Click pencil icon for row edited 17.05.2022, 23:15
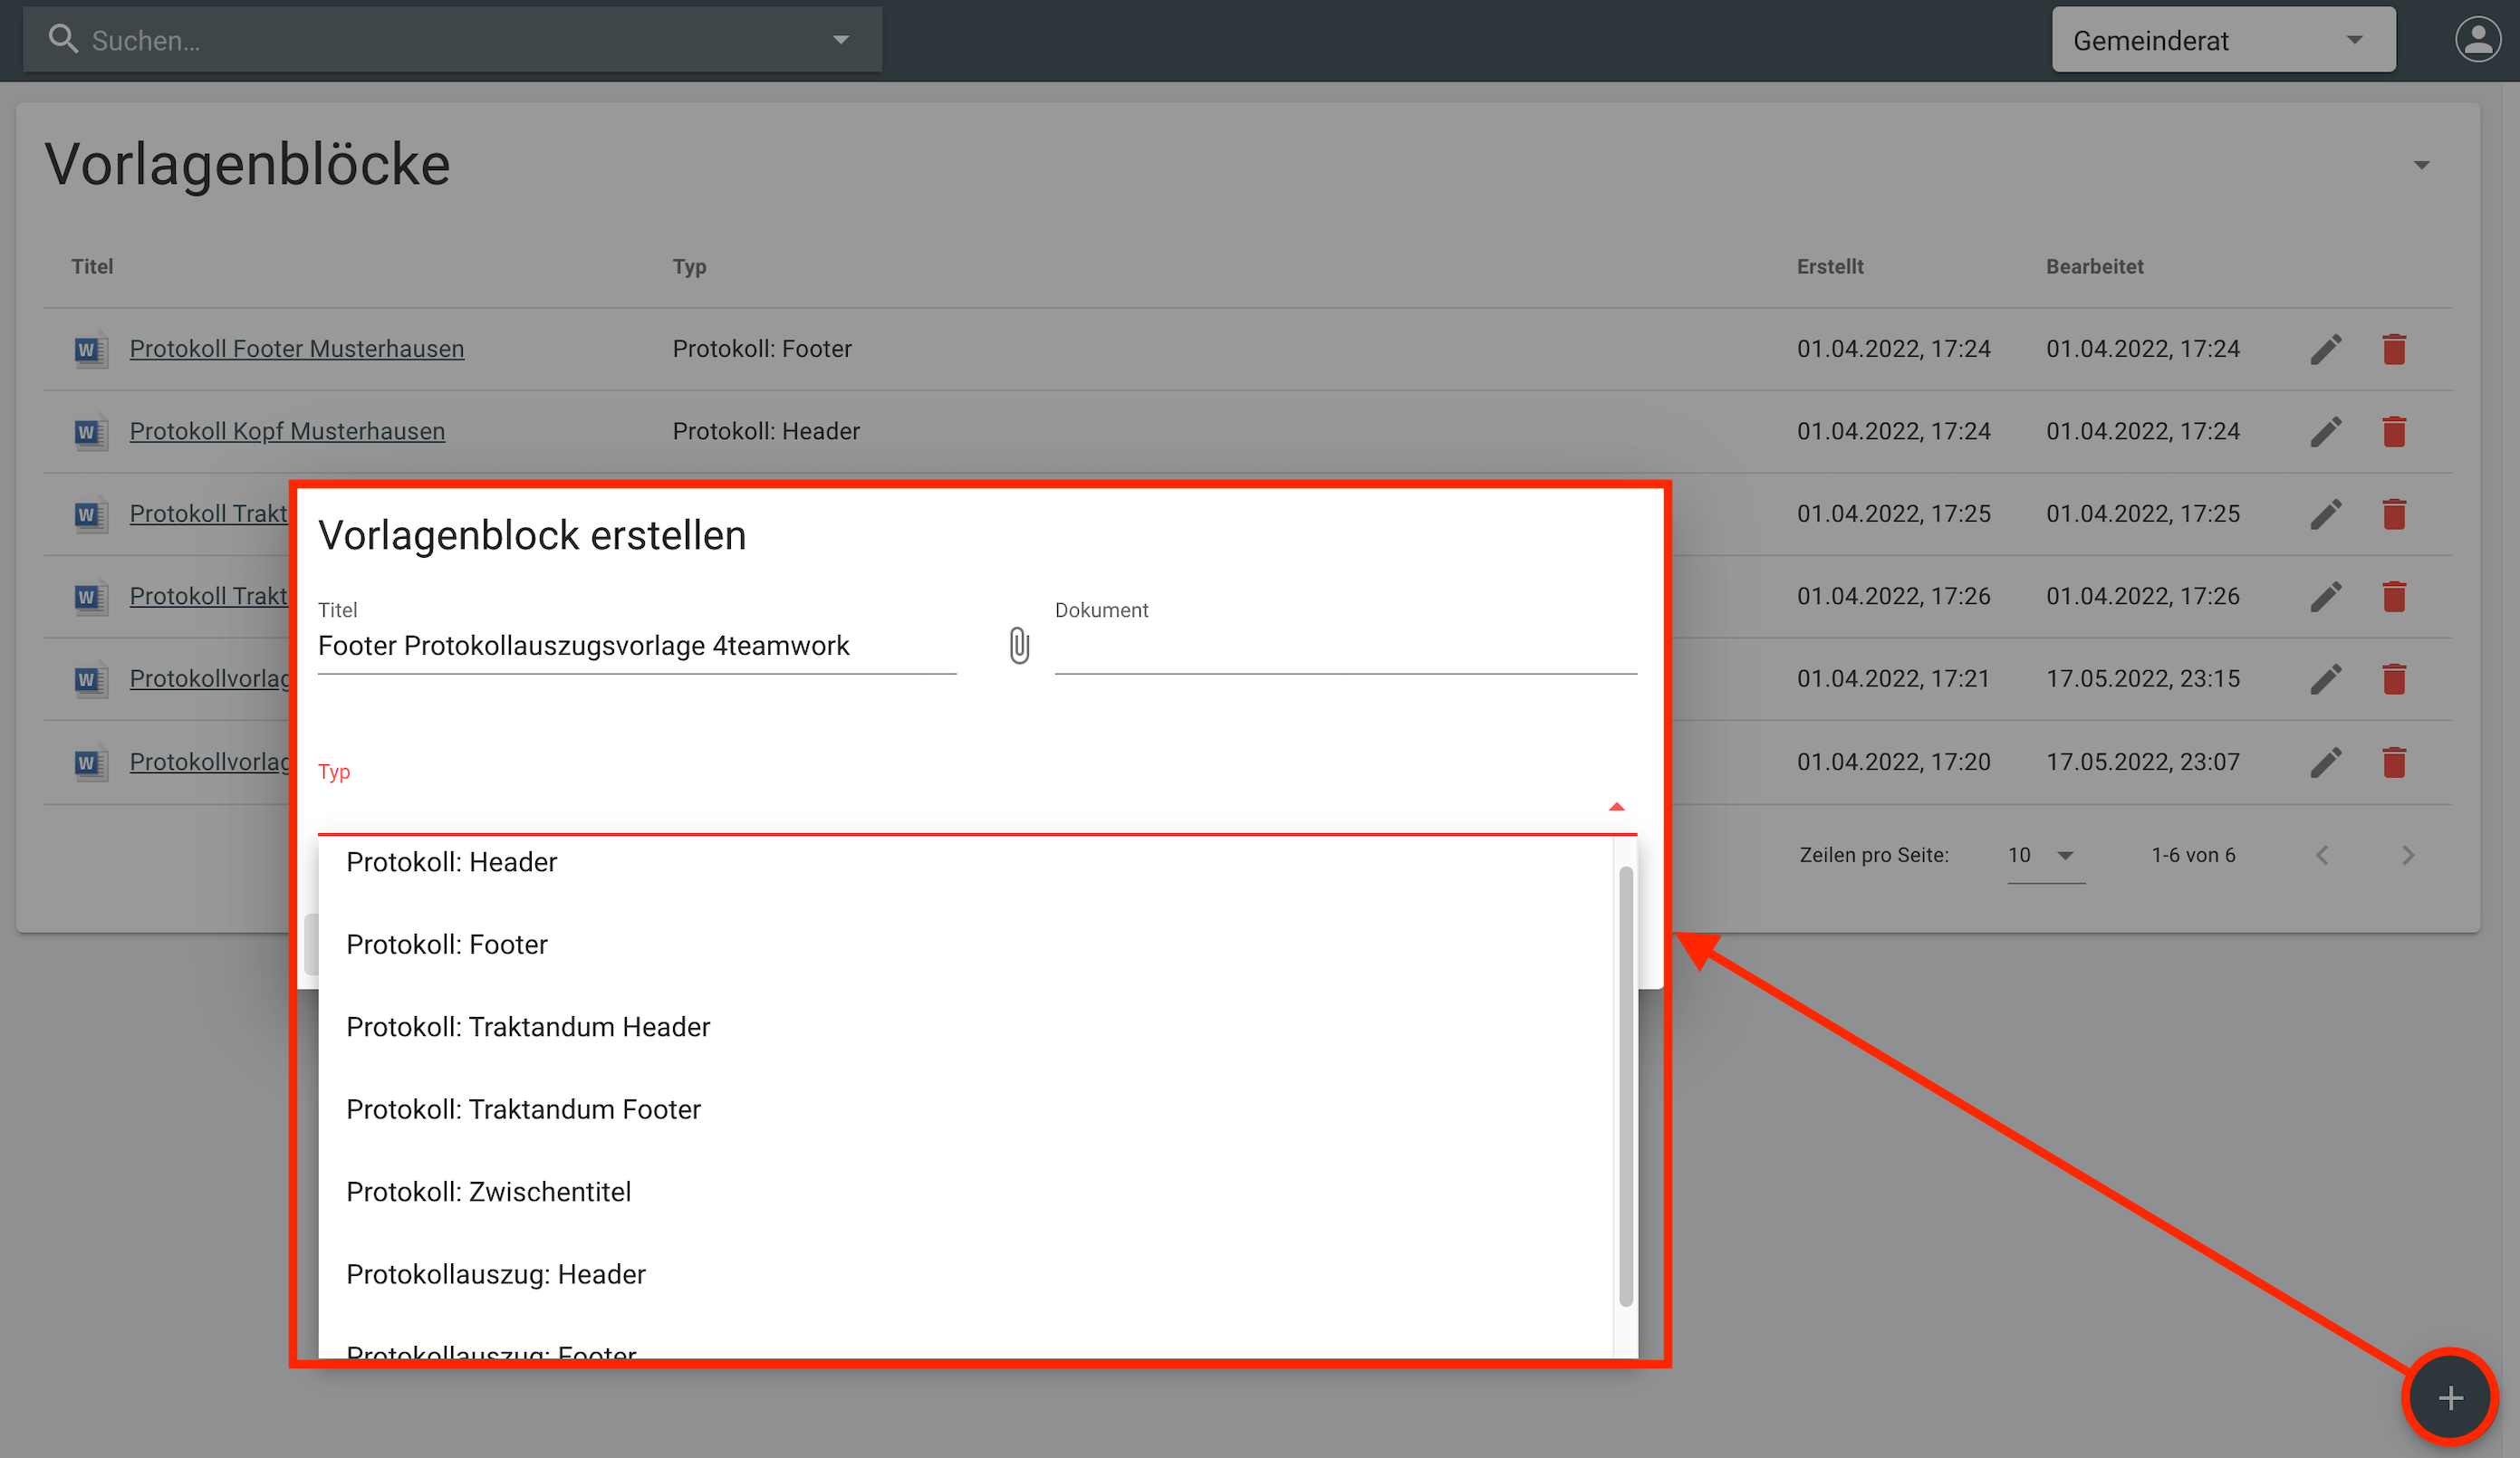The image size is (2520, 1458). click(x=2325, y=679)
